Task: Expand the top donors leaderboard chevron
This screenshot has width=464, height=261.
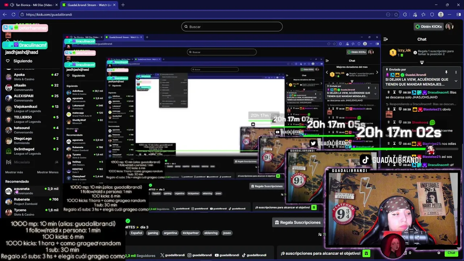Action: (422, 63)
